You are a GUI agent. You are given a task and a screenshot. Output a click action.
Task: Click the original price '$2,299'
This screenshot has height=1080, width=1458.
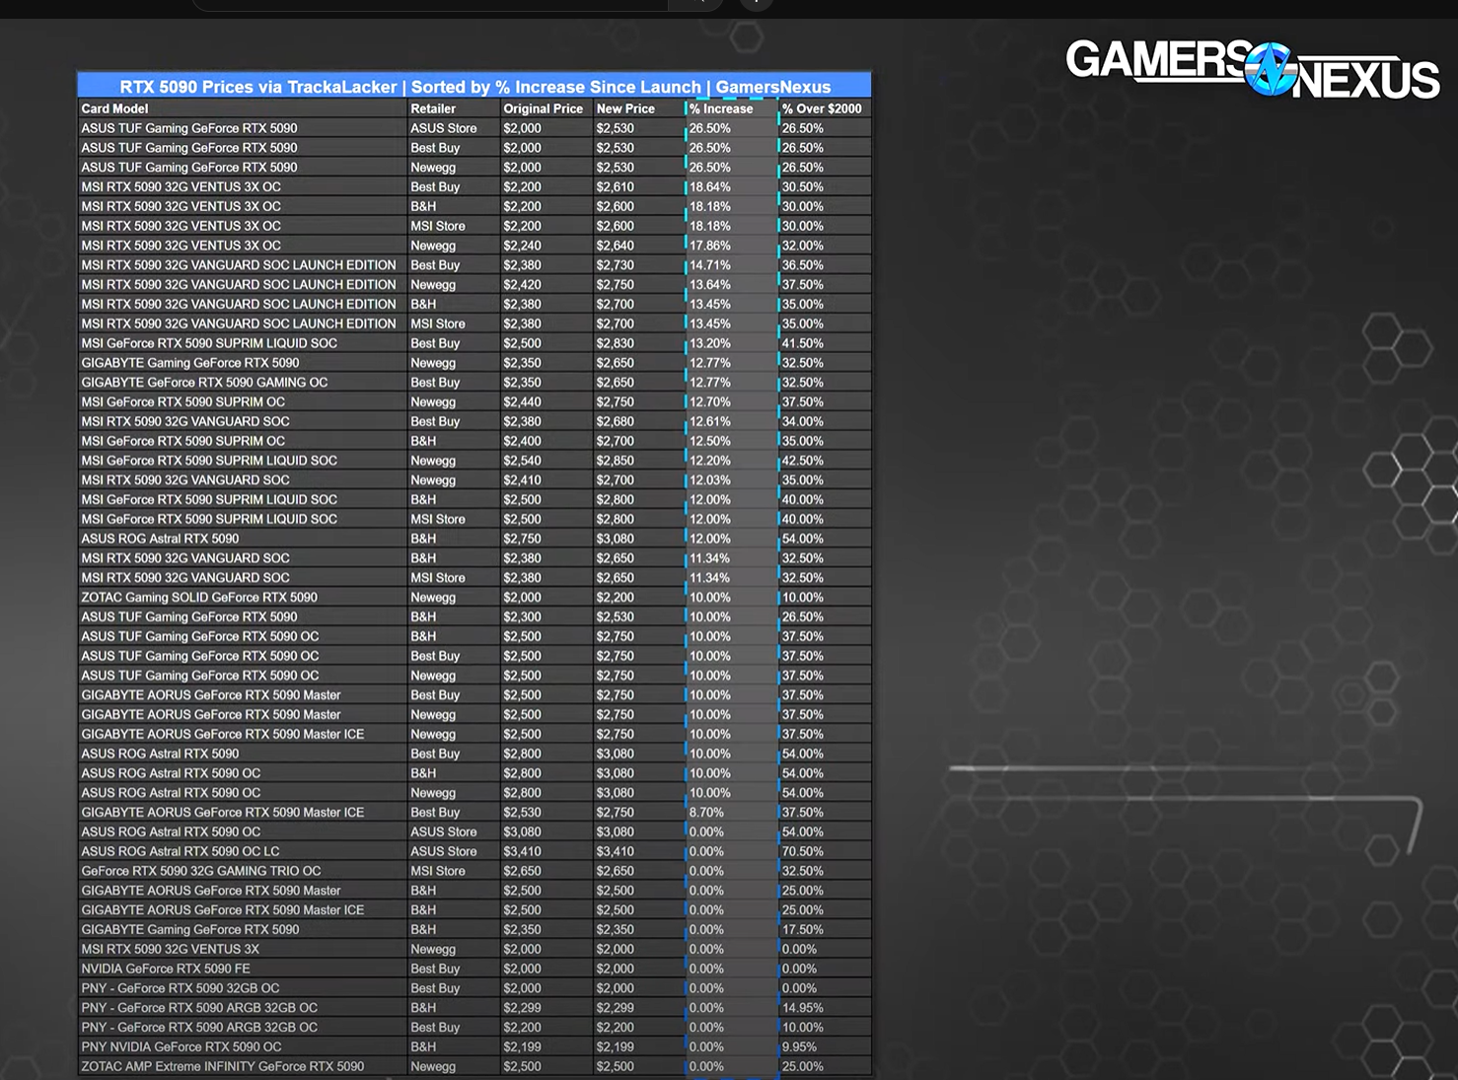point(522,1008)
